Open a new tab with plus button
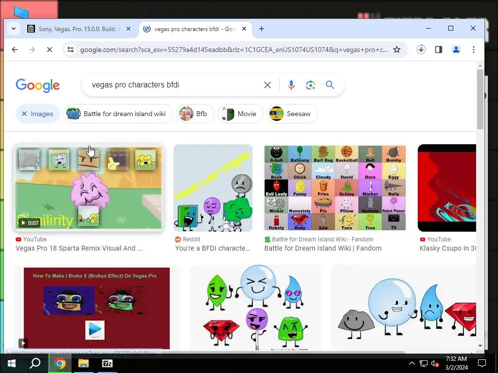Viewport: 498px width, 373px height. pyautogui.click(x=261, y=29)
